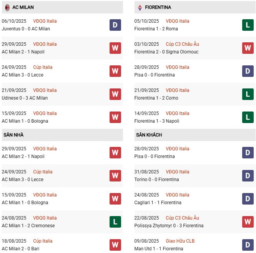
Task: Open the Udinese 0 - 3 AC Milan match
Action: tap(25, 98)
